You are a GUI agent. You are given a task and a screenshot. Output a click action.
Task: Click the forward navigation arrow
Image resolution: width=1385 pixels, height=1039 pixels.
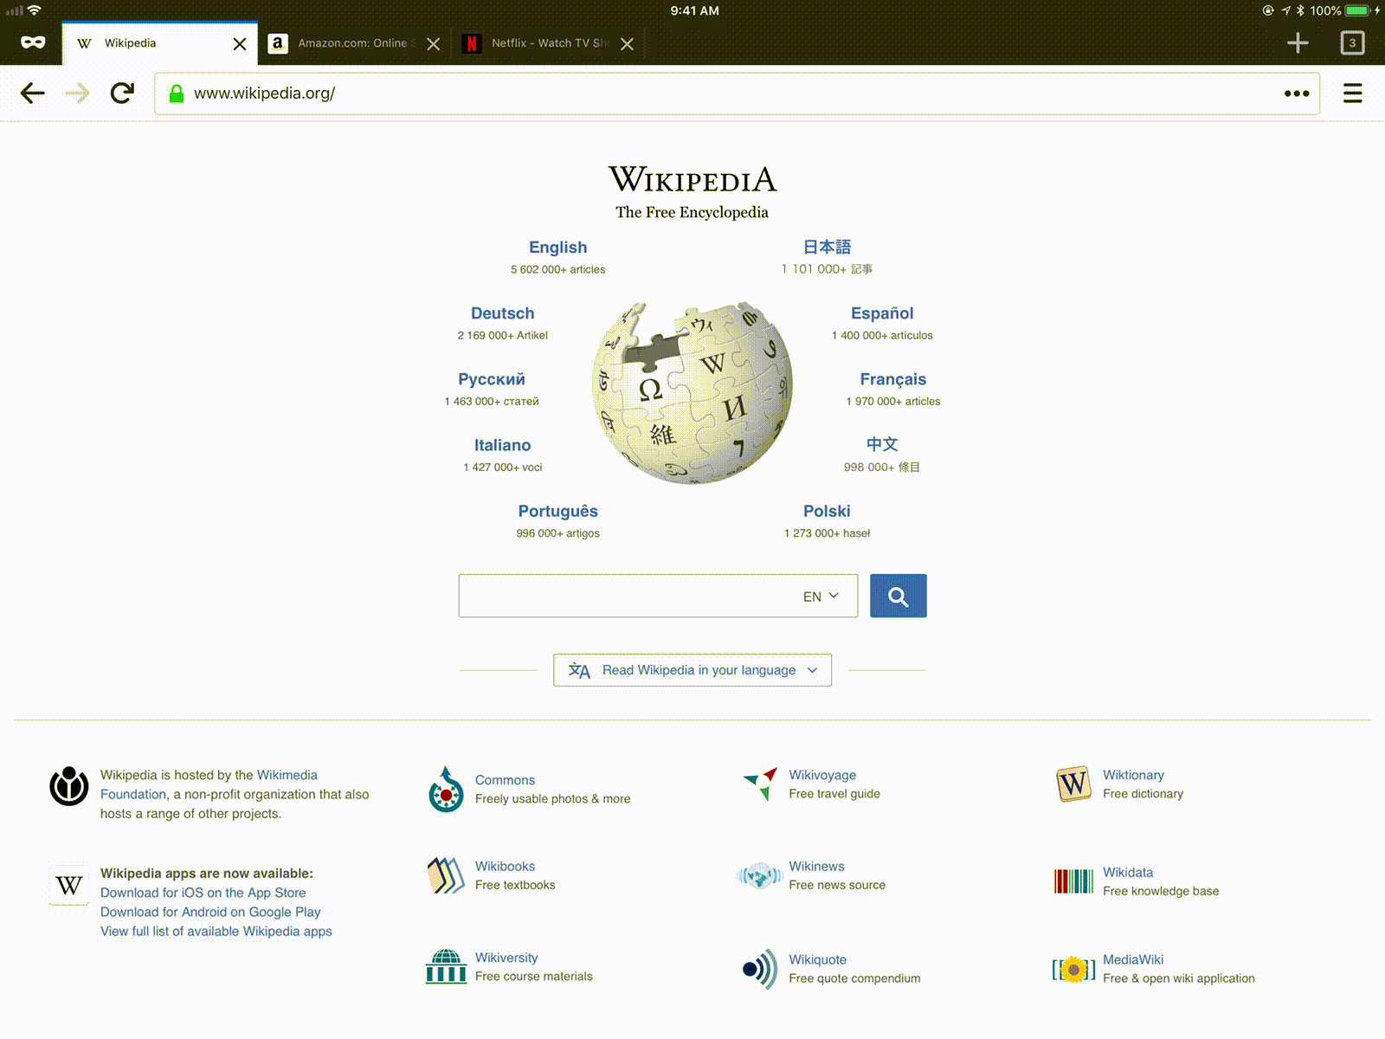(x=77, y=94)
